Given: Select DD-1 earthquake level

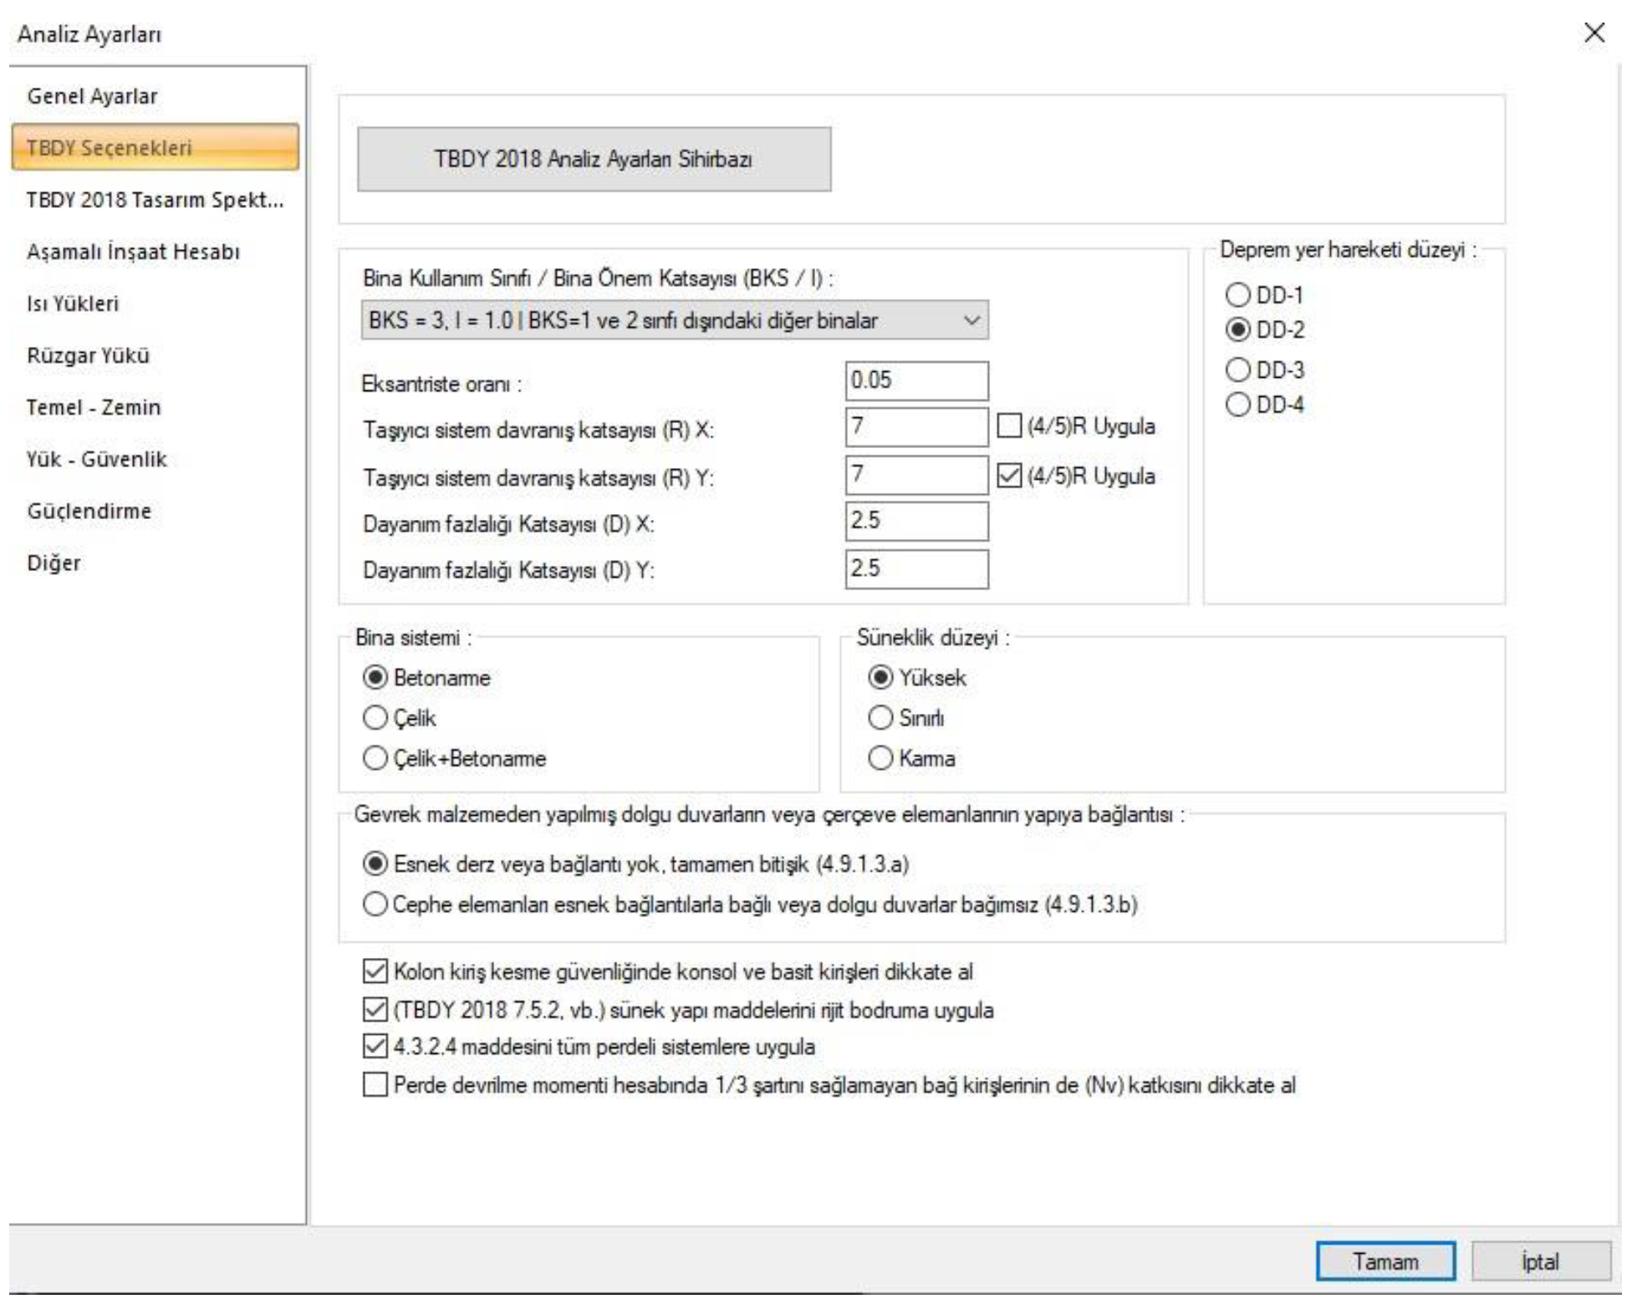Looking at the screenshot, I should (1237, 295).
